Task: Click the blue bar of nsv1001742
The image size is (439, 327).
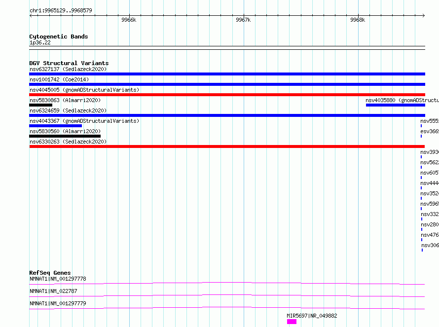Action: pyautogui.click(x=227, y=84)
